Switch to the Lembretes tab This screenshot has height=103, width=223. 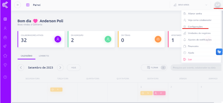tap(44, 56)
